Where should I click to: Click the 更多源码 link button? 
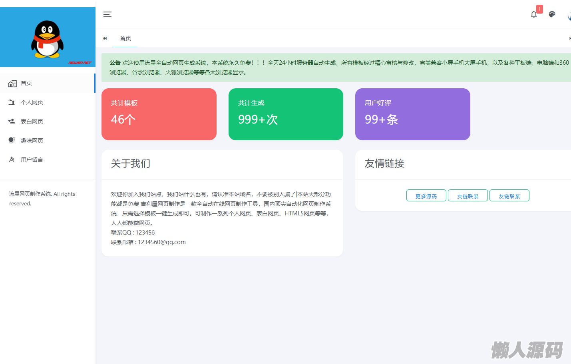point(426,196)
